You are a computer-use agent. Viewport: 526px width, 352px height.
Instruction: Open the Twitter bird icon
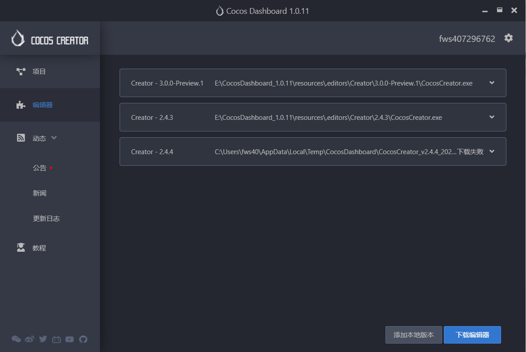pyautogui.click(x=43, y=339)
